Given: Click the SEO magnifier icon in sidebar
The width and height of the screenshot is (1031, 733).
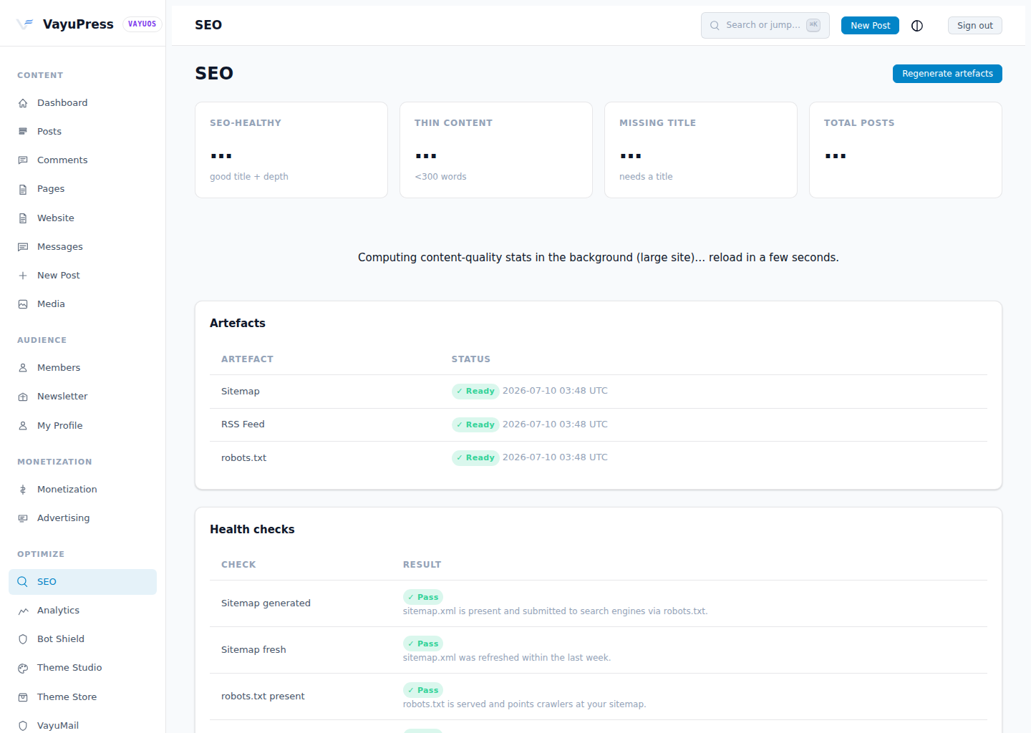Looking at the screenshot, I should (23, 582).
